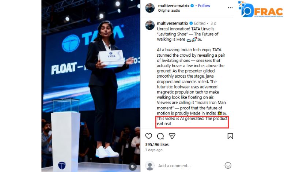Open comments via speech bubble icon

(160, 136)
